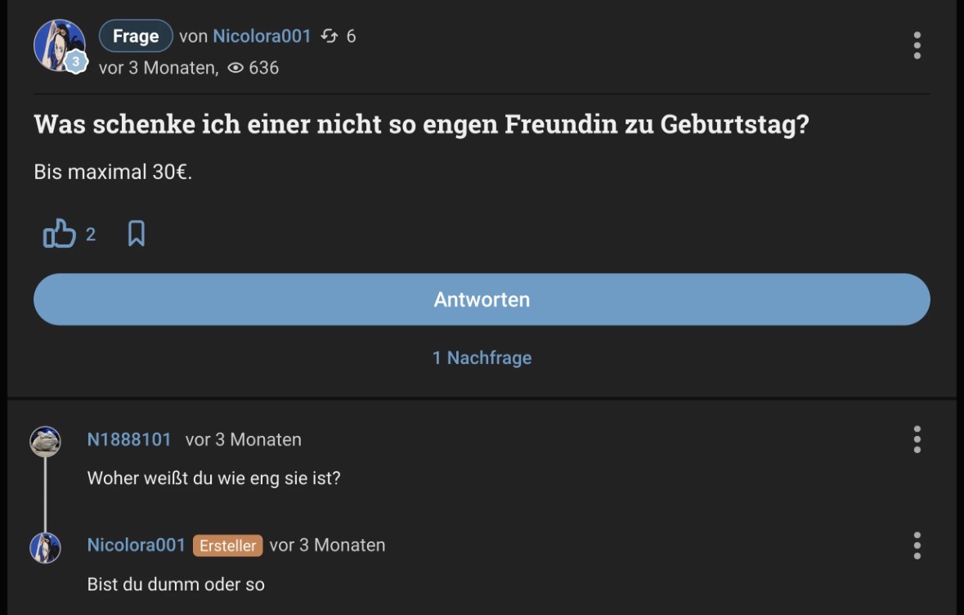Open the question's three-dot options menu
The width and height of the screenshot is (964, 615).
point(917,46)
